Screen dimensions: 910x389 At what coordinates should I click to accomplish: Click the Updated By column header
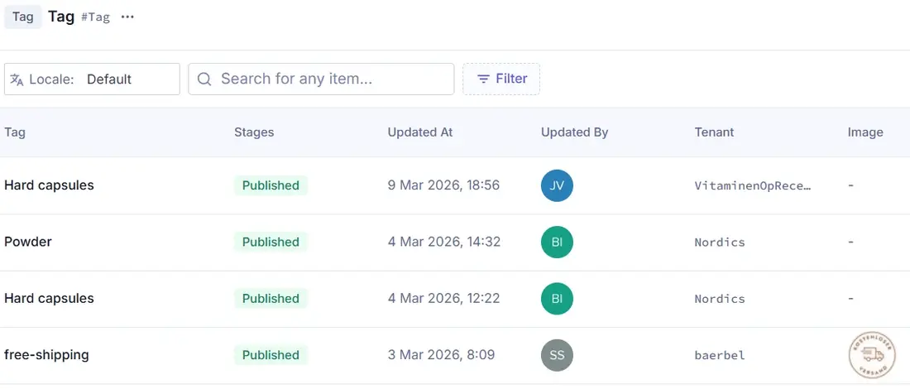click(x=575, y=132)
